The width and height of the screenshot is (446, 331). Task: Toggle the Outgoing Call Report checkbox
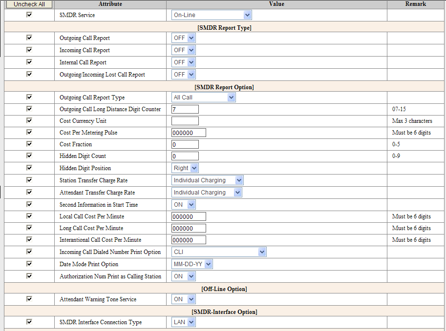29,38
